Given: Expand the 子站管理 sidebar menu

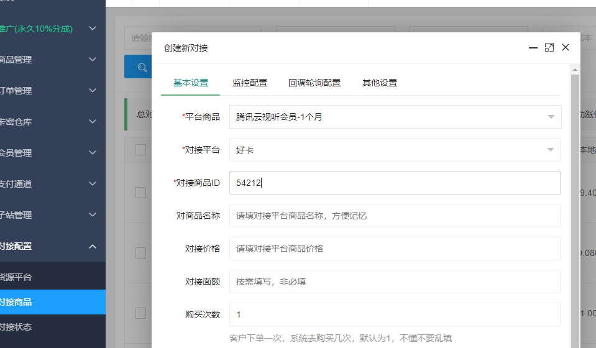Looking at the screenshot, I should [53, 215].
